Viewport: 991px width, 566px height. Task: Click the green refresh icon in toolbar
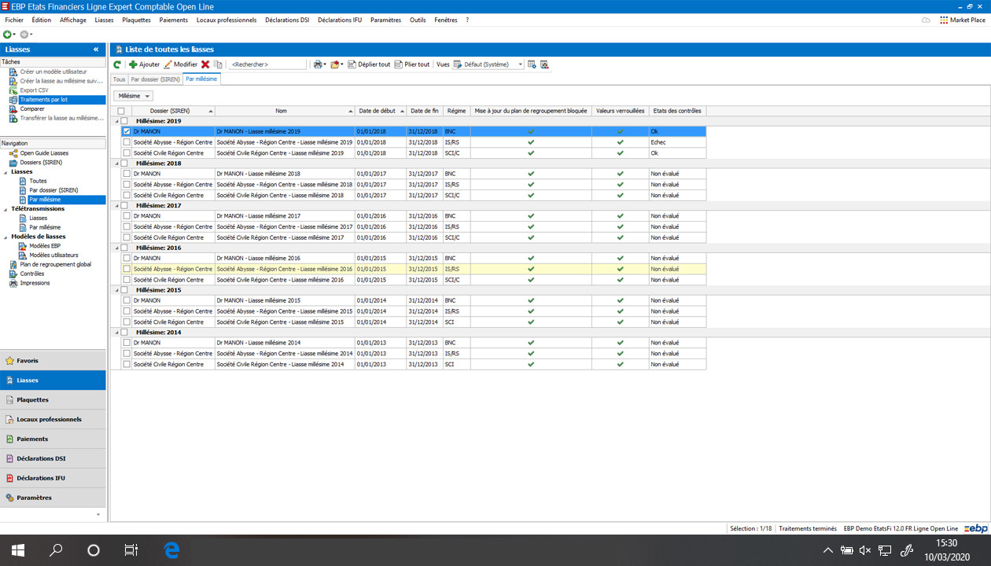coord(117,64)
